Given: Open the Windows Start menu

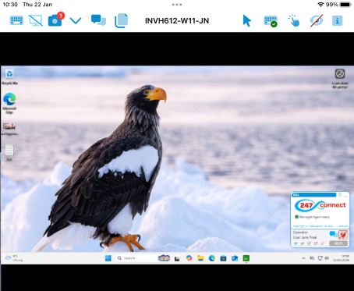Looking at the screenshot, I should [108, 258].
